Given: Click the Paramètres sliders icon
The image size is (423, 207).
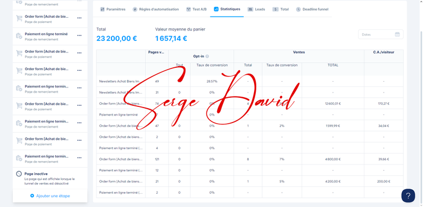Looking at the screenshot, I should [x=102, y=9].
